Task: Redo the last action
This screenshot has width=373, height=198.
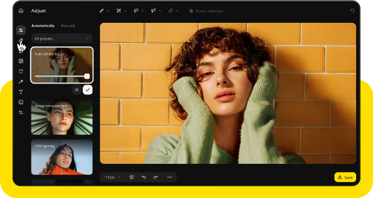Action: 156,177
